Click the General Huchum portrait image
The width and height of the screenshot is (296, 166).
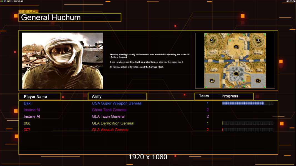pyautogui.click(x=63, y=61)
